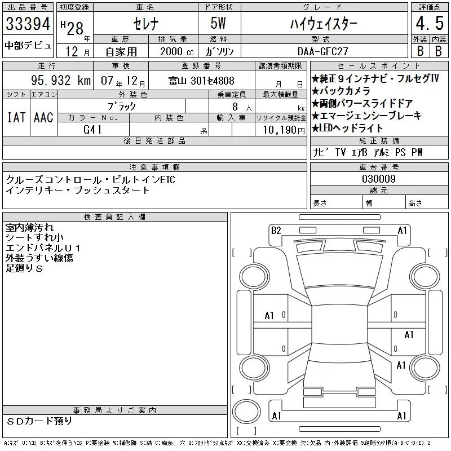451x451 pixels.
Task: Click the 車台番号 header
Action: (x=379, y=167)
